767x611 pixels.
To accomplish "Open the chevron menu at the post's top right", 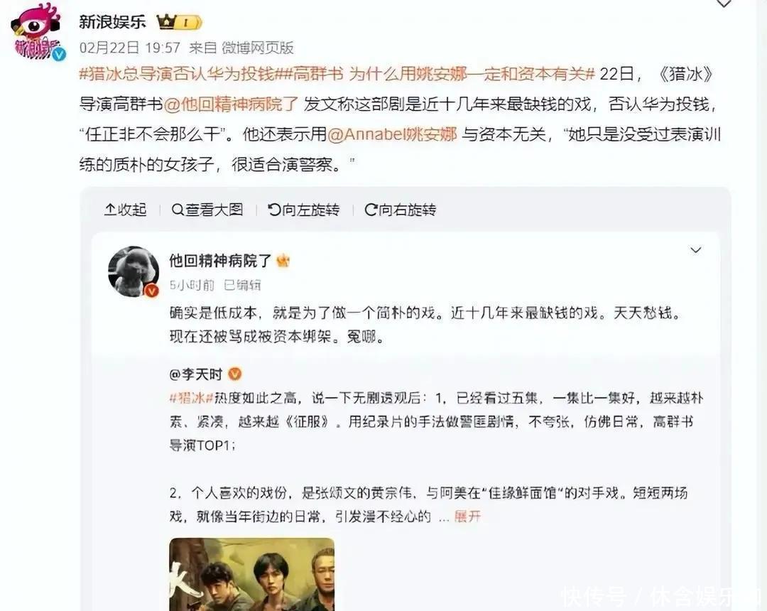I will click(x=724, y=4).
